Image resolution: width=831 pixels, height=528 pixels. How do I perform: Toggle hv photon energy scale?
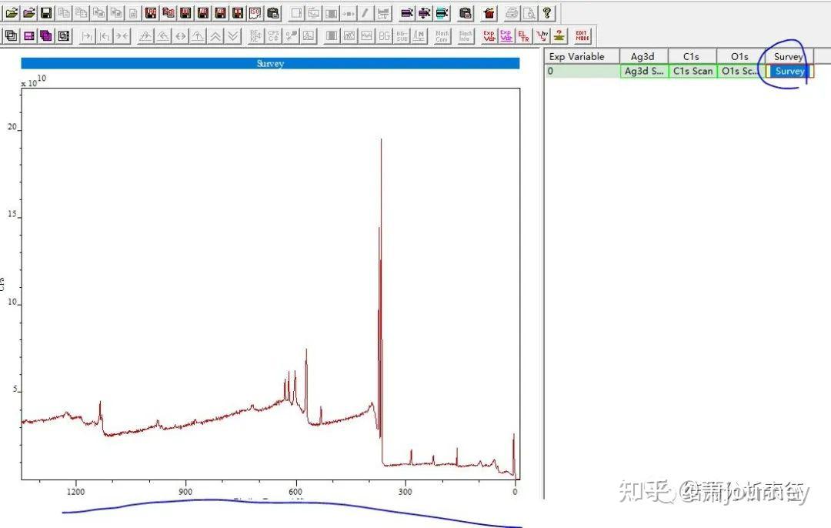pyautogui.click(x=541, y=35)
